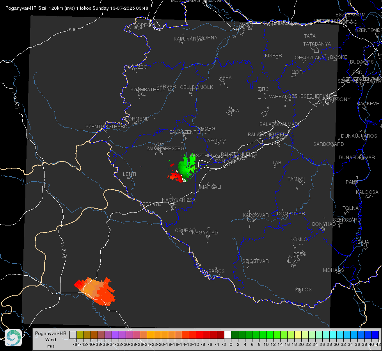The height and width of the screenshot is (351, 382).
Task: Click the large orange radar echo at bottom left
Action: 96,291
